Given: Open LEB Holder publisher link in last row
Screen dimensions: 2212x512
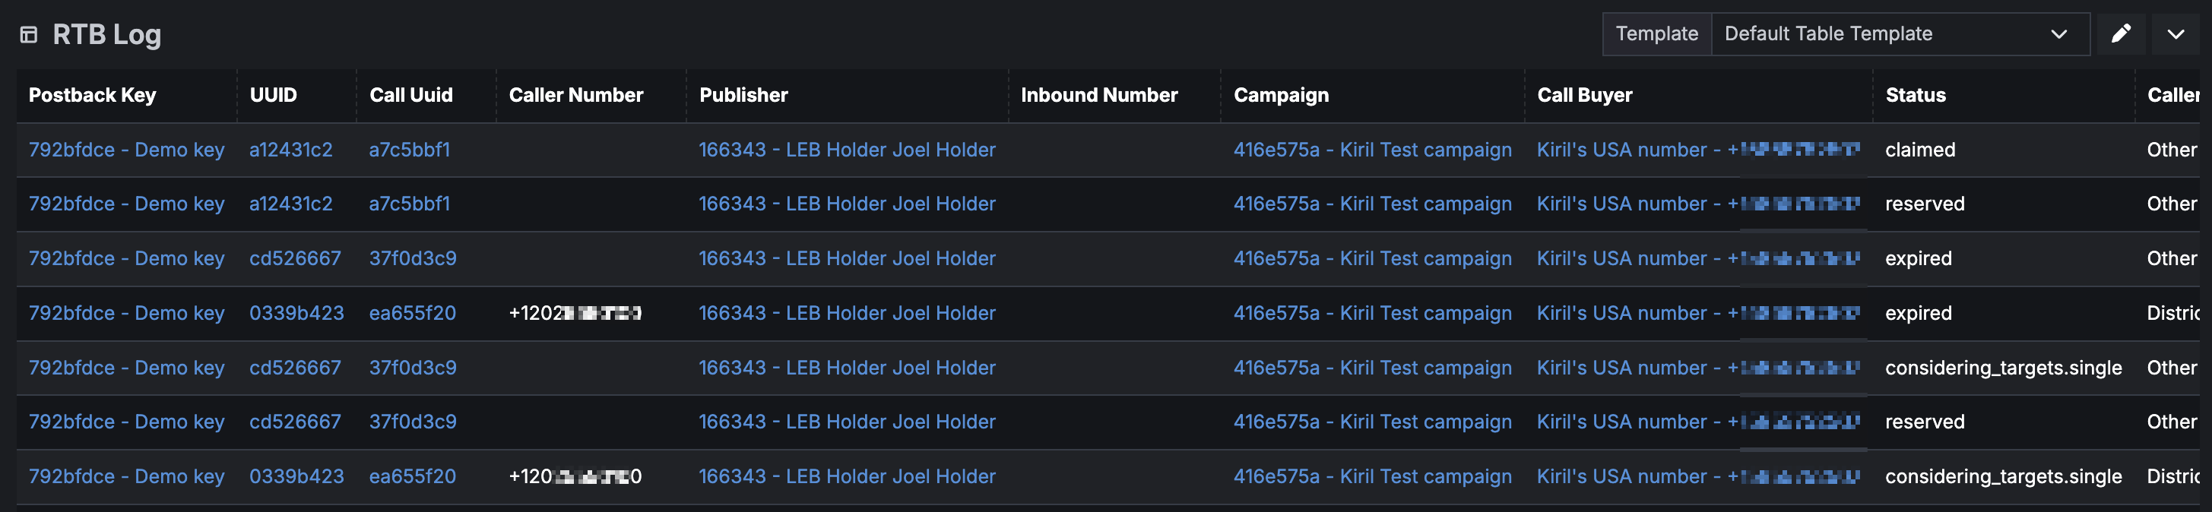Looking at the screenshot, I should (x=847, y=477).
